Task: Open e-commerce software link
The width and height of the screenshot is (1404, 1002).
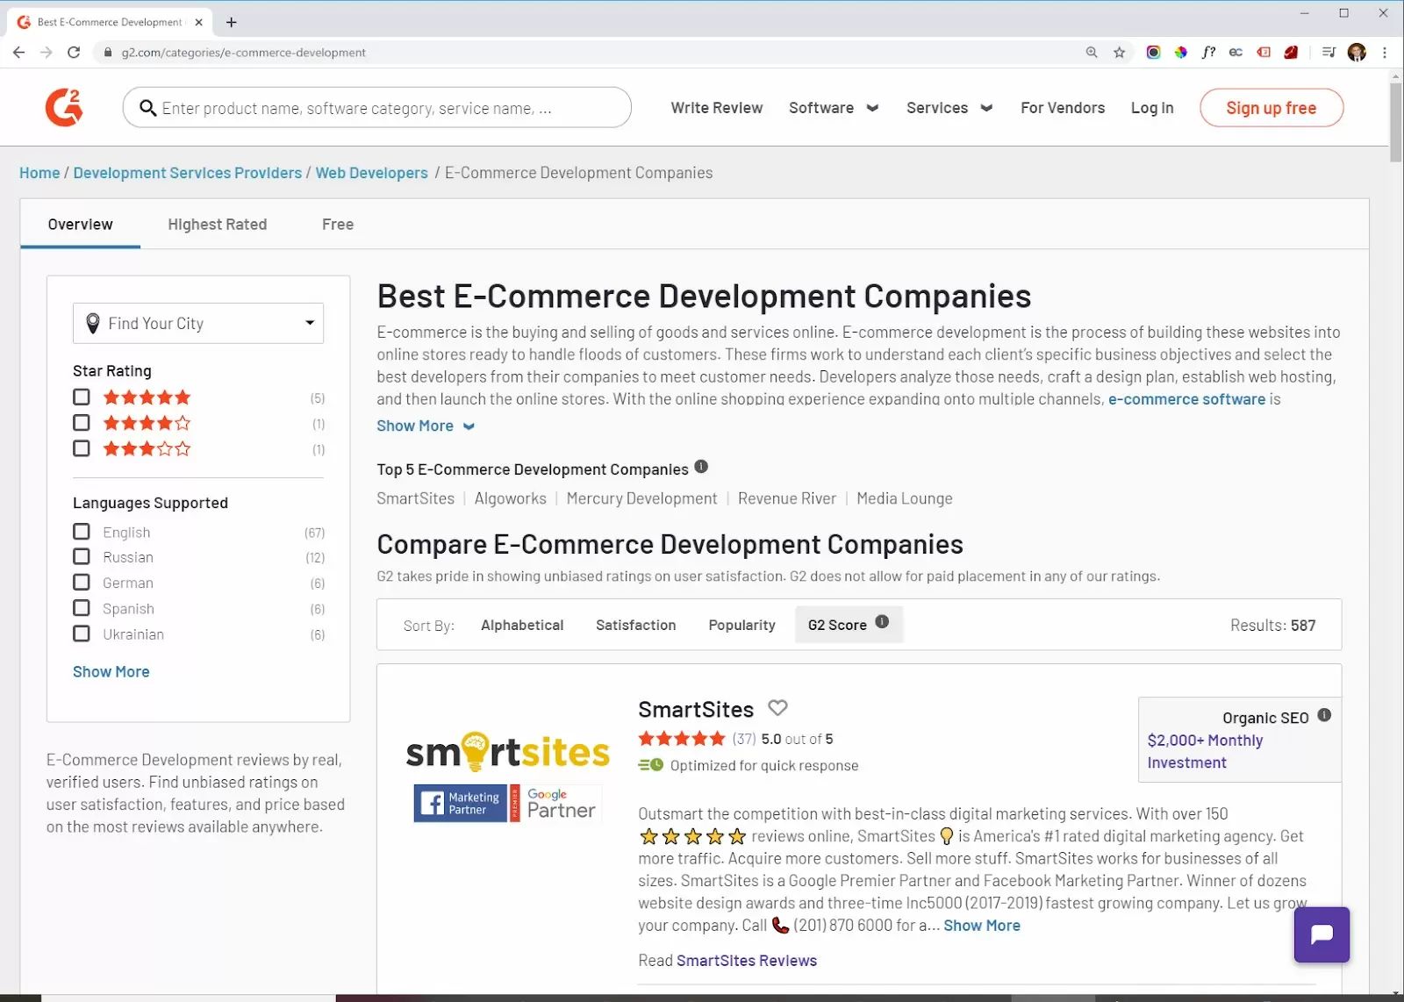Action: pyautogui.click(x=1186, y=399)
